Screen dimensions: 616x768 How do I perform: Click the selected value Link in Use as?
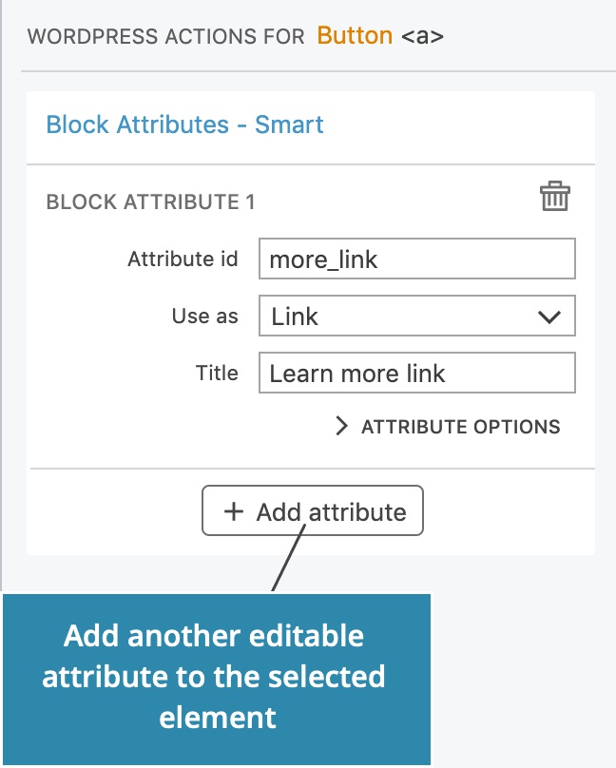click(x=295, y=317)
